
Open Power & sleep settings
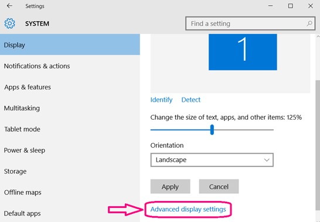[x=70, y=150]
